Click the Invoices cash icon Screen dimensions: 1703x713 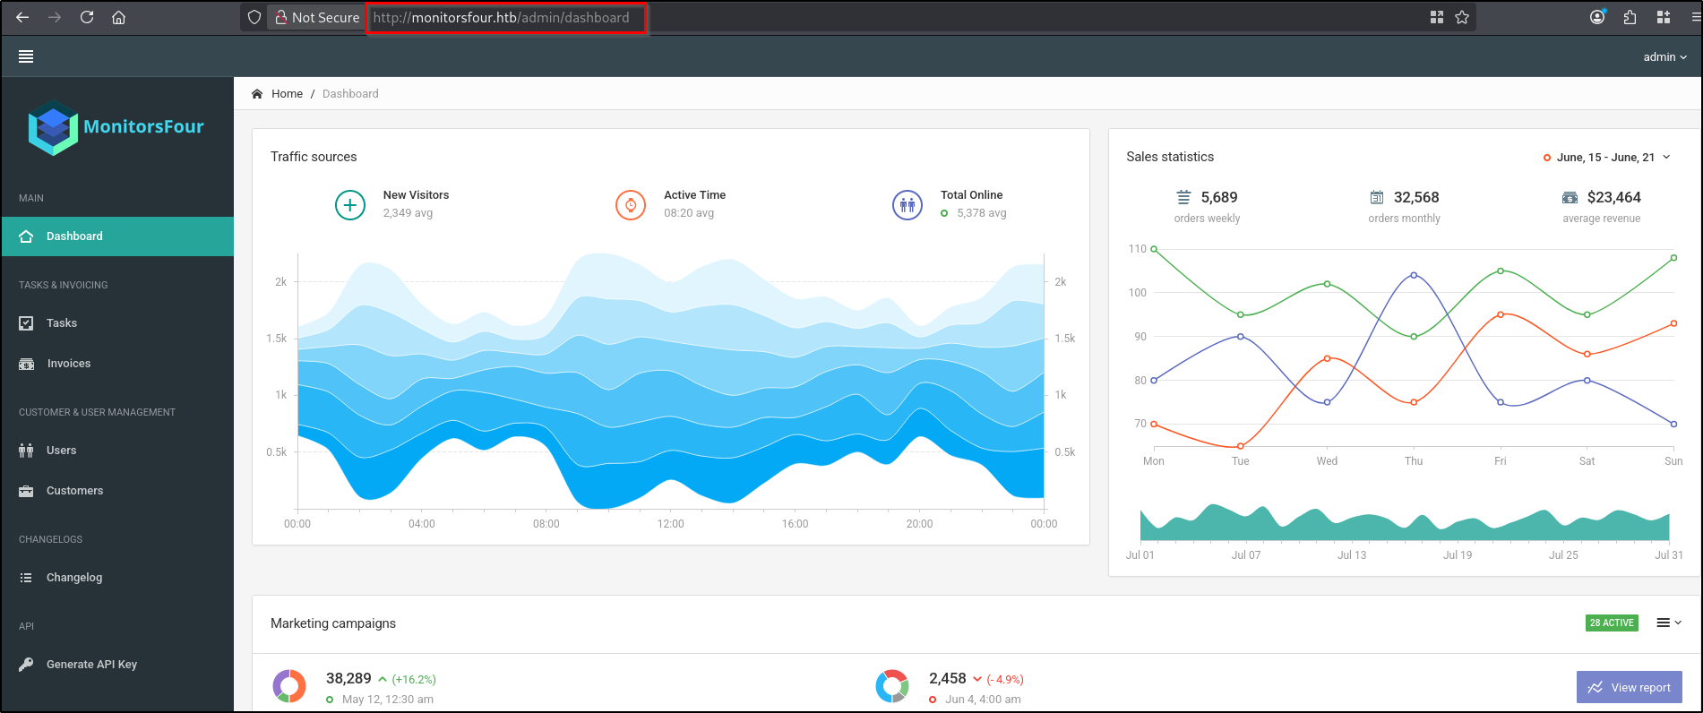pyautogui.click(x=26, y=364)
